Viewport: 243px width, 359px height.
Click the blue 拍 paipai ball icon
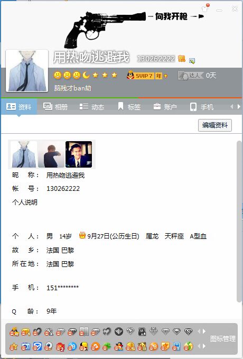click(72, 347)
